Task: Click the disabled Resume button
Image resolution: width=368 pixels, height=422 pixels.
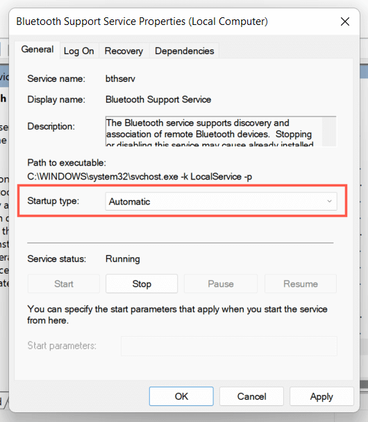Action: [301, 283]
